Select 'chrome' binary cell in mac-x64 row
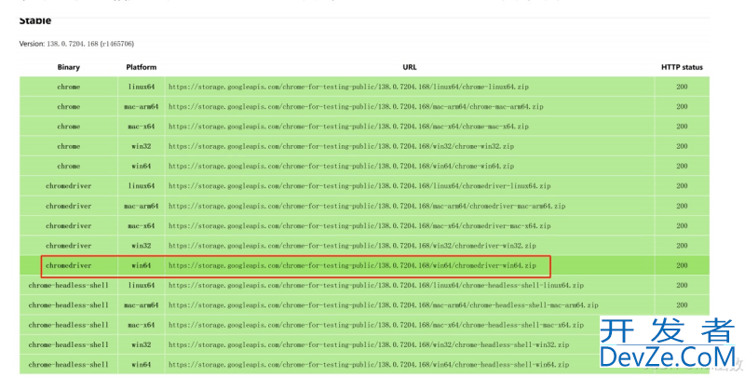The image size is (745, 377). click(x=68, y=127)
